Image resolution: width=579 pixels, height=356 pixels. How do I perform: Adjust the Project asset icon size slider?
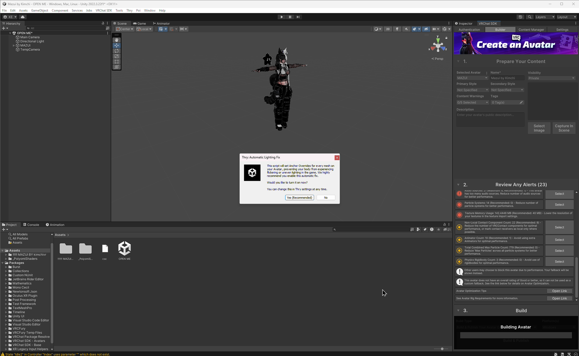pos(442,349)
